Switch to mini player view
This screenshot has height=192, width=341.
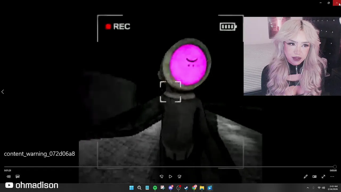(x=314, y=177)
